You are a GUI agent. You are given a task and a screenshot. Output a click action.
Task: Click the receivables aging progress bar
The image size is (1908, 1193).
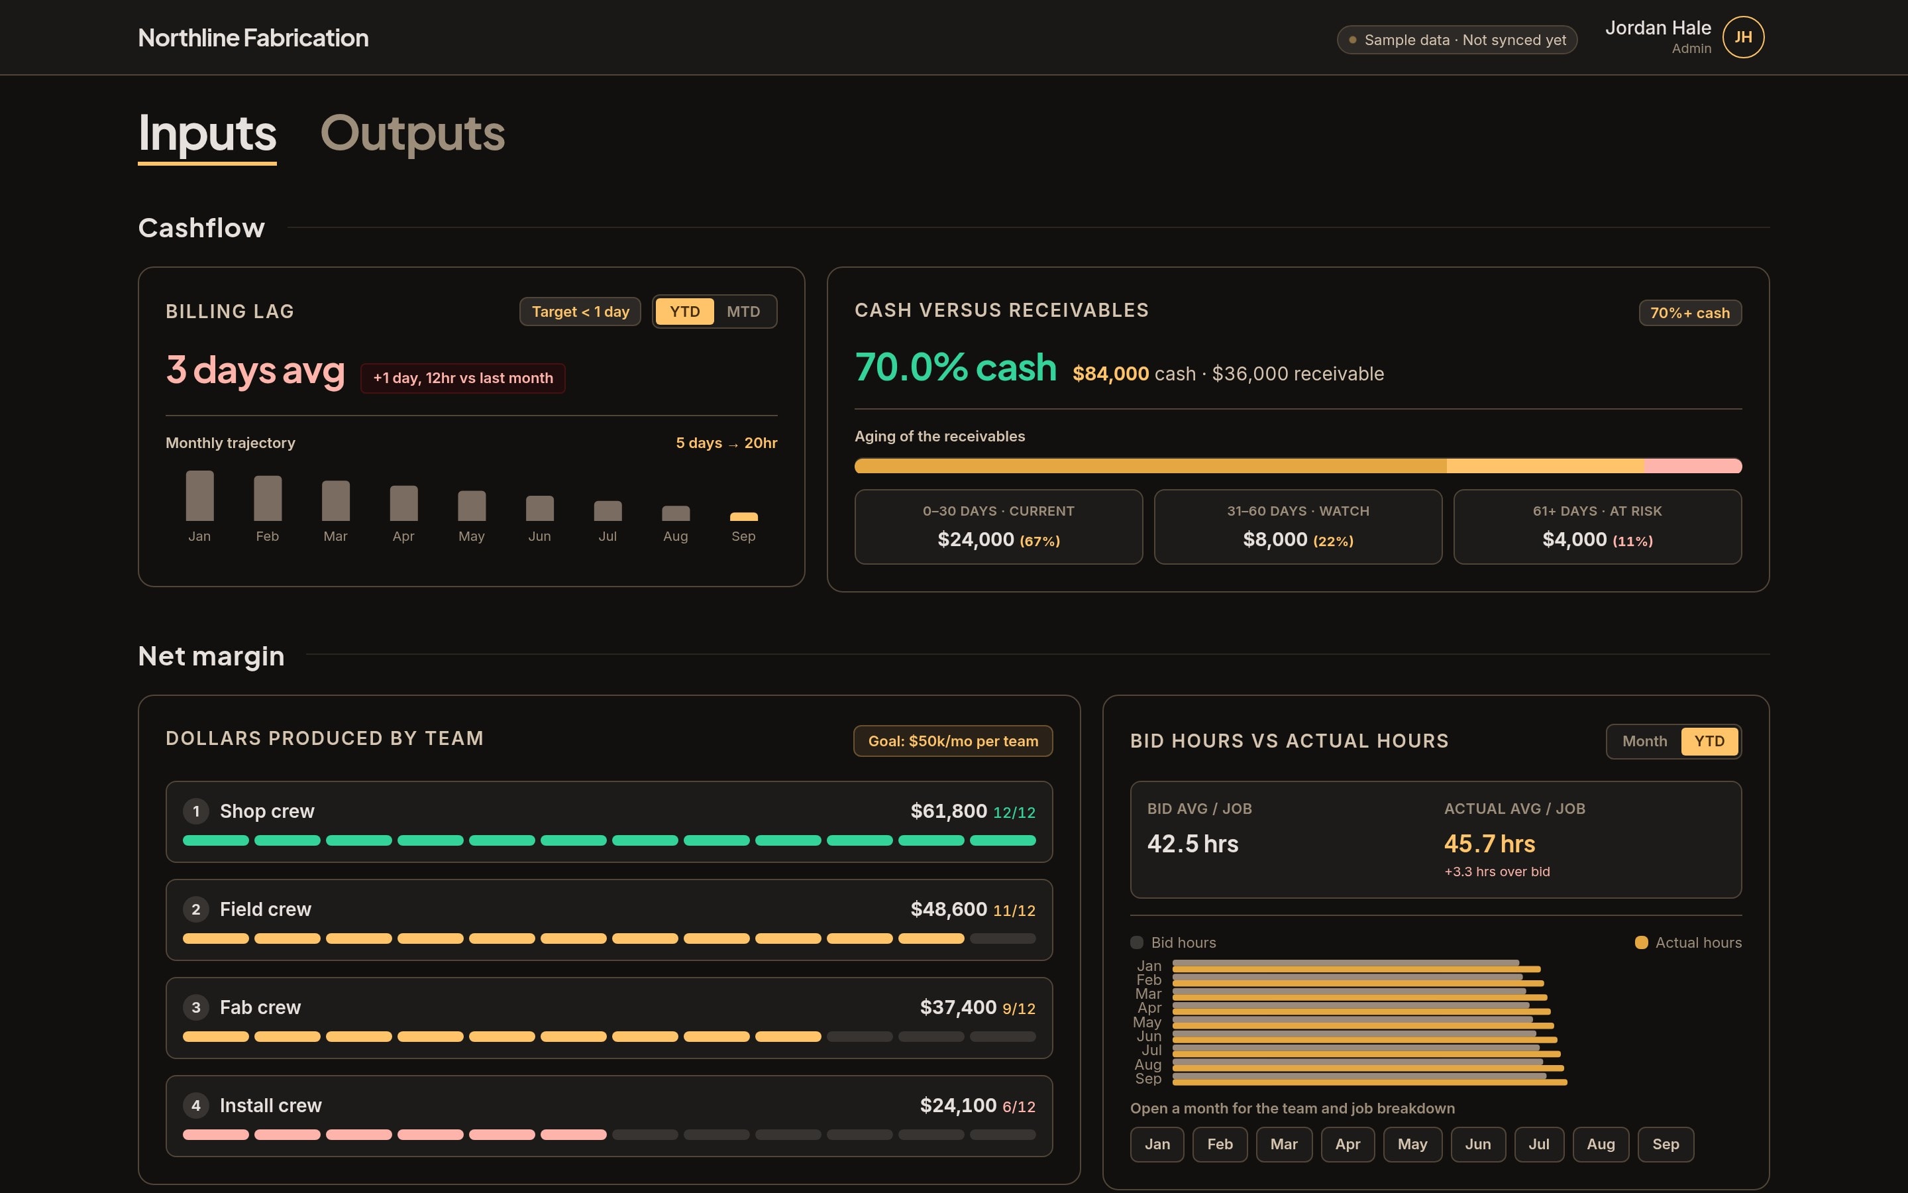tap(1298, 467)
